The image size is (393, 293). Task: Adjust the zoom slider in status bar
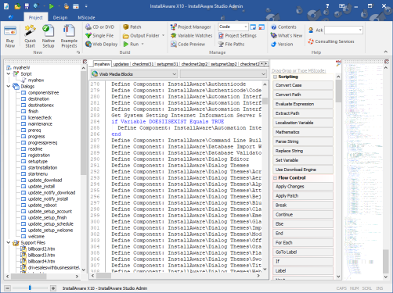(x=30, y=288)
